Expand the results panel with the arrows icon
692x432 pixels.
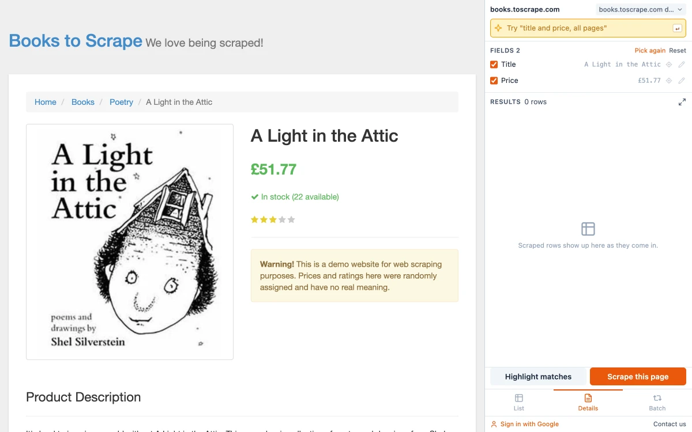coord(682,102)
